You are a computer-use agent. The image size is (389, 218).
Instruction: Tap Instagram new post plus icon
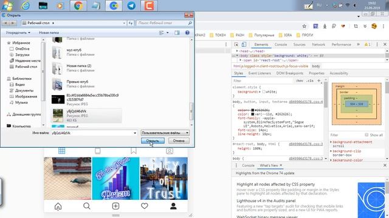pyautogui.click(x=115, y=206)
